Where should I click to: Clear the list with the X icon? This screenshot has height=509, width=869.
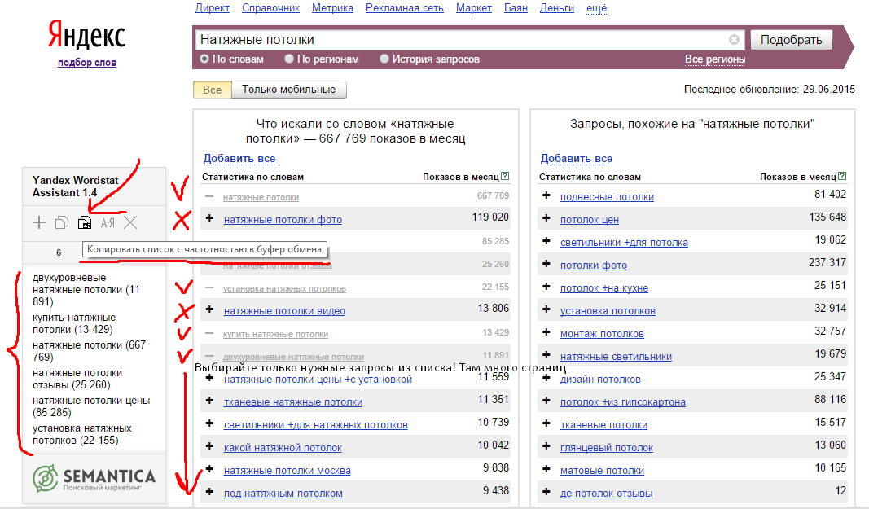[x=130, y=223]
